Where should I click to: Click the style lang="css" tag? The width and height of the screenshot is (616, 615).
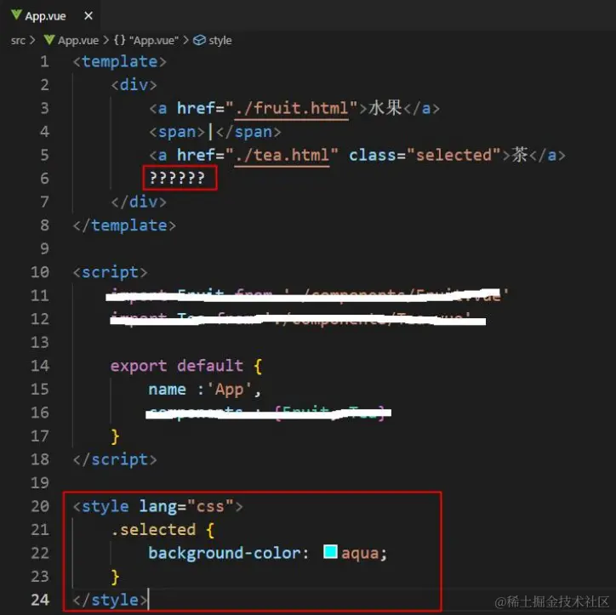pos(158,506)
